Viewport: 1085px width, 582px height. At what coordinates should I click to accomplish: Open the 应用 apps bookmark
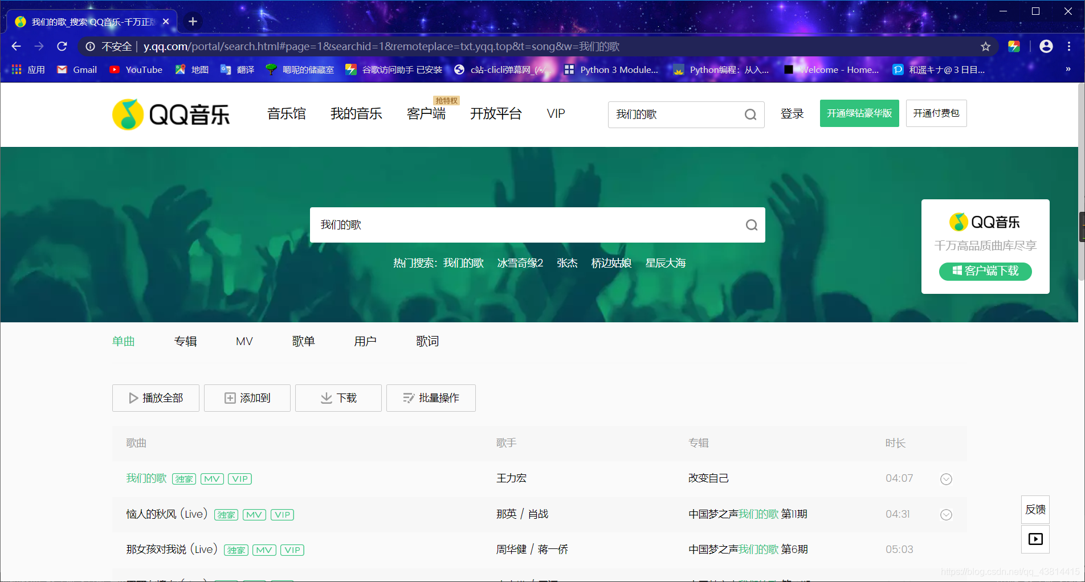coord(28,69)
